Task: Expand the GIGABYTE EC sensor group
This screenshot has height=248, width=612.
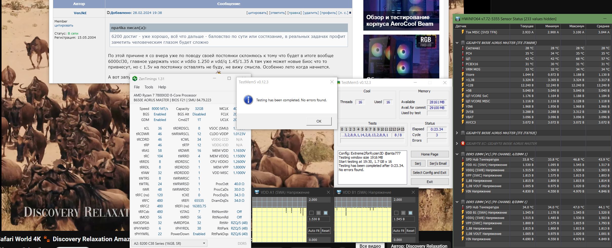Action: pyautogui.click(x=457, y=143)
